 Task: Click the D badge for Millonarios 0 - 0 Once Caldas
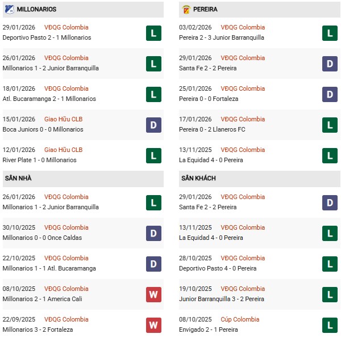pyautogui.click(x=153, y=233)
